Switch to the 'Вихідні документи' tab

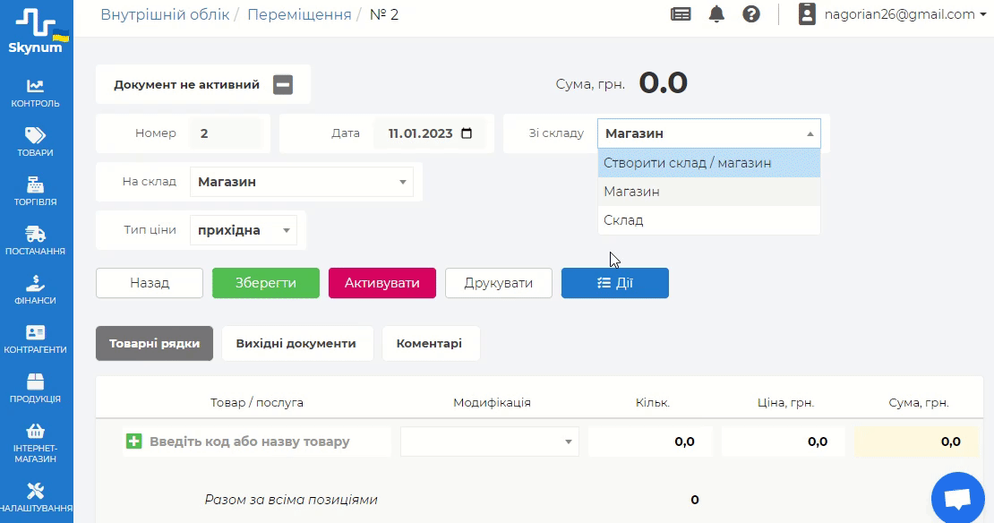pyautogui.click(x=296, y=343)
